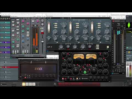
Task: Click the red 01 indicator in the Shadow Hills toolbar
Action: (x=66, y=79)
